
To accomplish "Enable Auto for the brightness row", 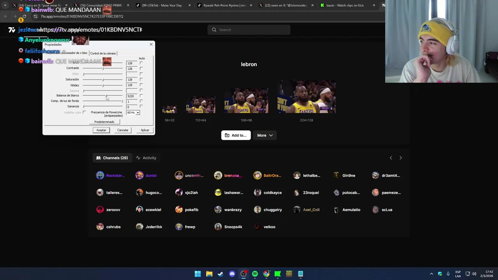I will click(141, 63).
